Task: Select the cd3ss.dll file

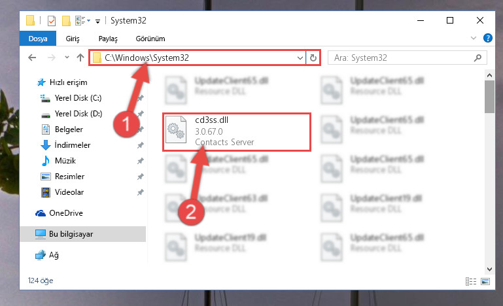Action: [237, 132]
